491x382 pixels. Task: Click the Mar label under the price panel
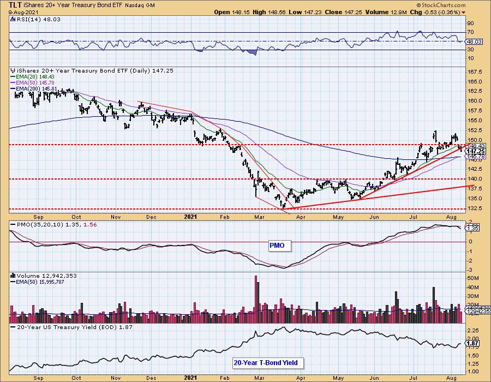pyautogui.click(x=259, y=217)
